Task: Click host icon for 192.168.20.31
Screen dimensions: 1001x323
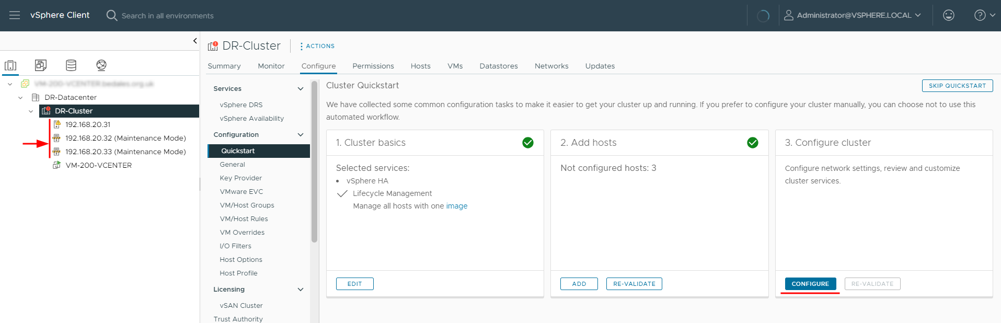Action: 57,124
